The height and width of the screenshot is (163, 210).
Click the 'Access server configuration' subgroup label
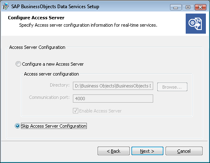[x=51, y=74]
